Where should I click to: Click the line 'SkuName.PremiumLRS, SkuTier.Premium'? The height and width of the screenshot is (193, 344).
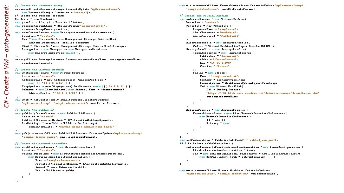tap(60, 43)
